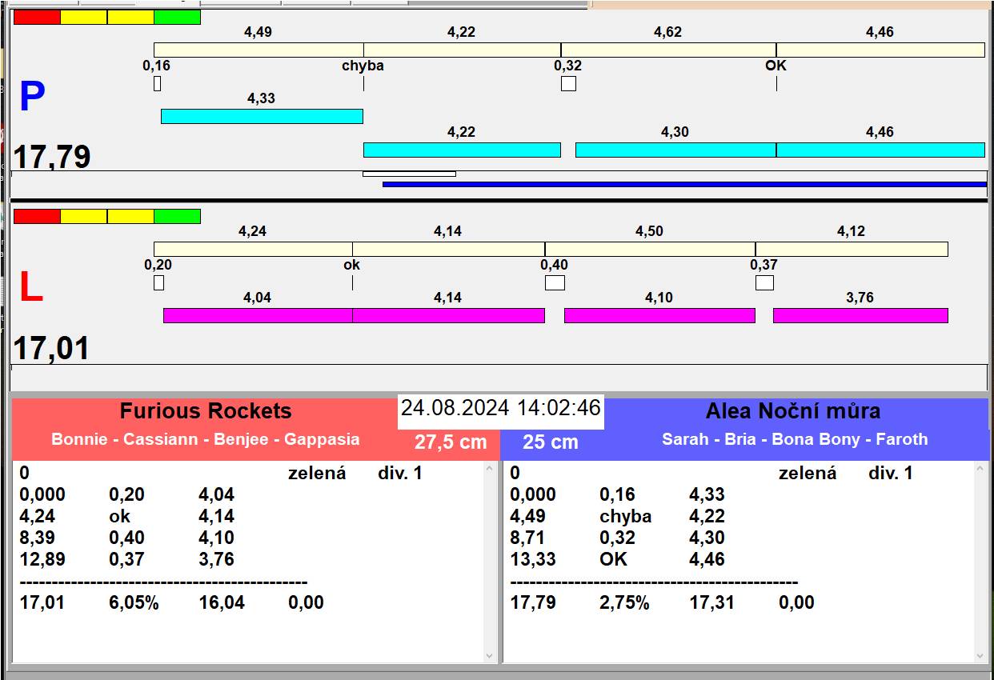The image size is (994, 680).
Task: Click the cream 4,62 segment in lane P
Action: (x=668, y=50)
